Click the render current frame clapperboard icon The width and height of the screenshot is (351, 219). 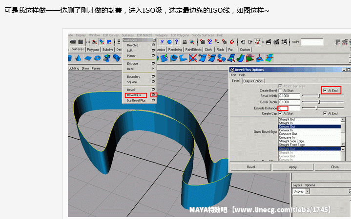[268, 42]
